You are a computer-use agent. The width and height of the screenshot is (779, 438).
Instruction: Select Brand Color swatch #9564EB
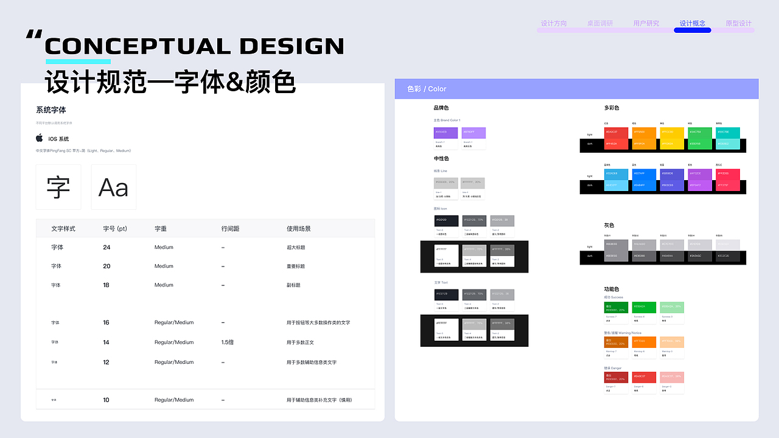445,134
